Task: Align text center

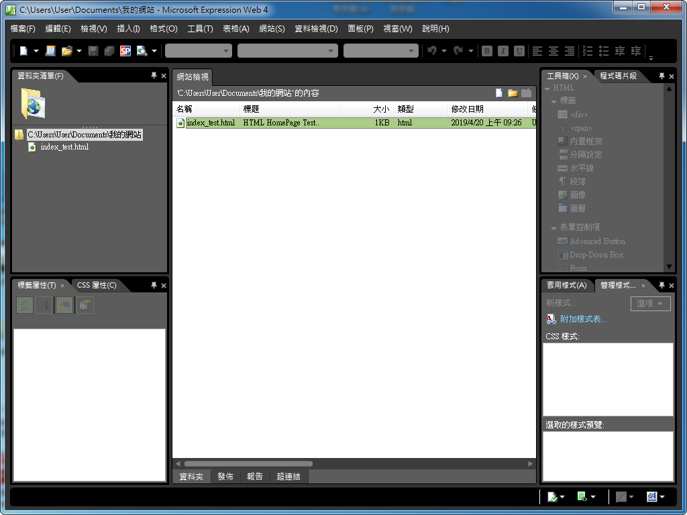Action: click(x=553, y=51)
